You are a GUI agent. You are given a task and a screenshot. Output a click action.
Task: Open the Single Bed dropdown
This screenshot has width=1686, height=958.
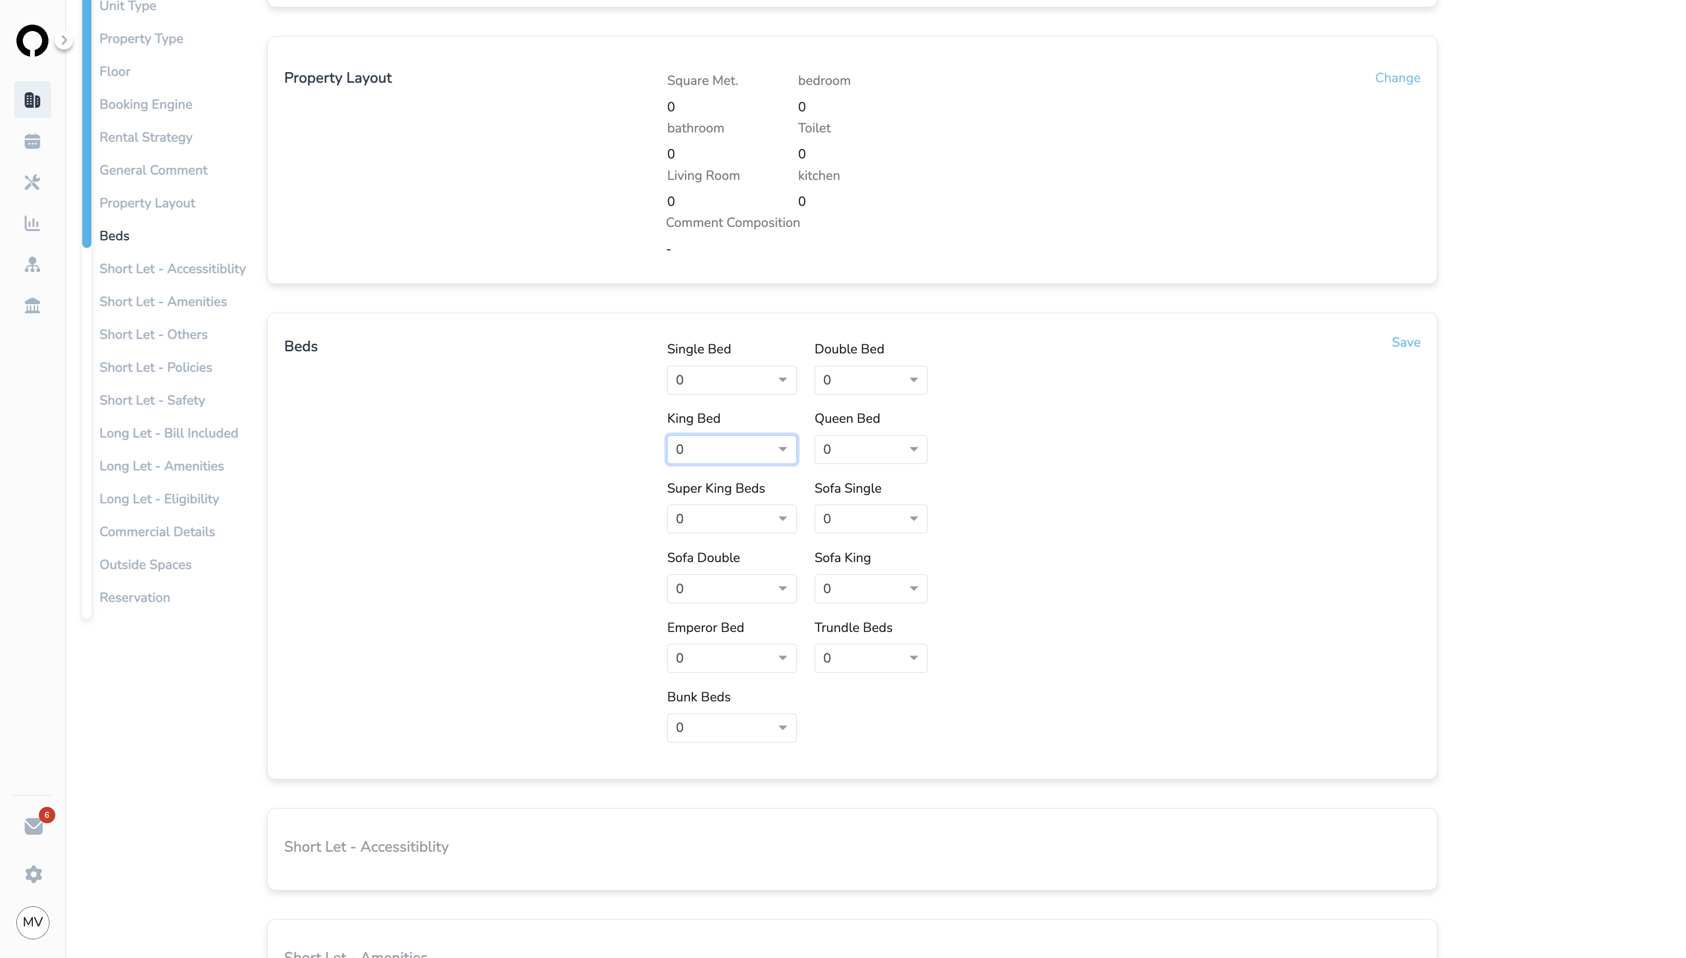point(732,380)
